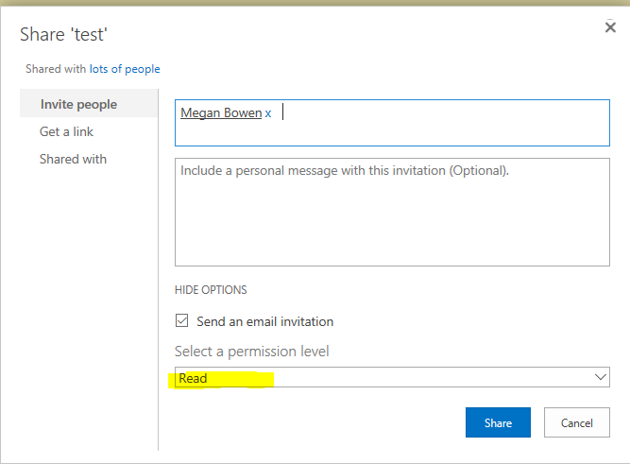Remove Megan Bowen from invitees
This screenshot has height=464, width=630.
coord(268,113)
